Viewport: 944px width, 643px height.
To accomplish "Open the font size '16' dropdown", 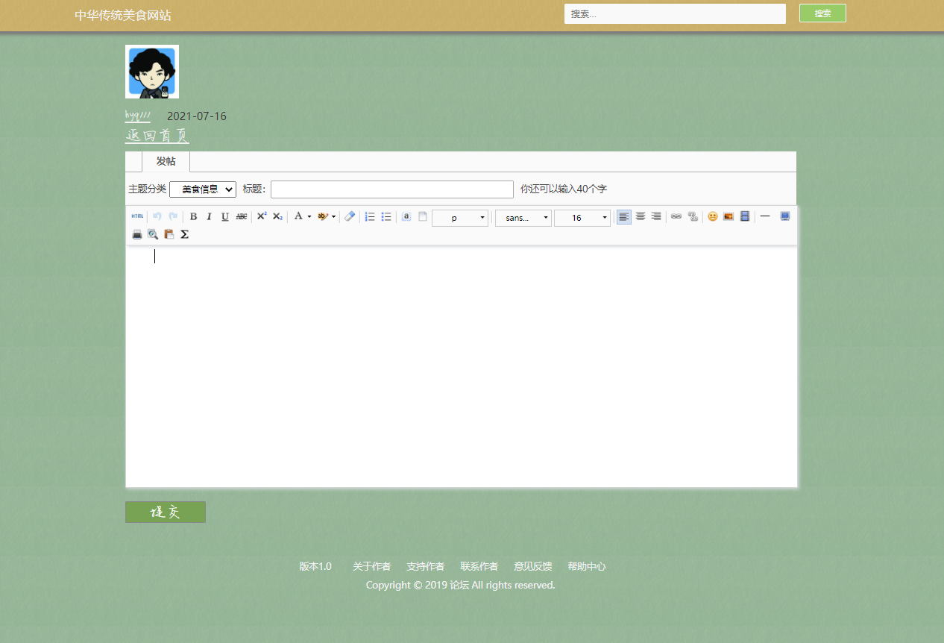I will (582, 218).
